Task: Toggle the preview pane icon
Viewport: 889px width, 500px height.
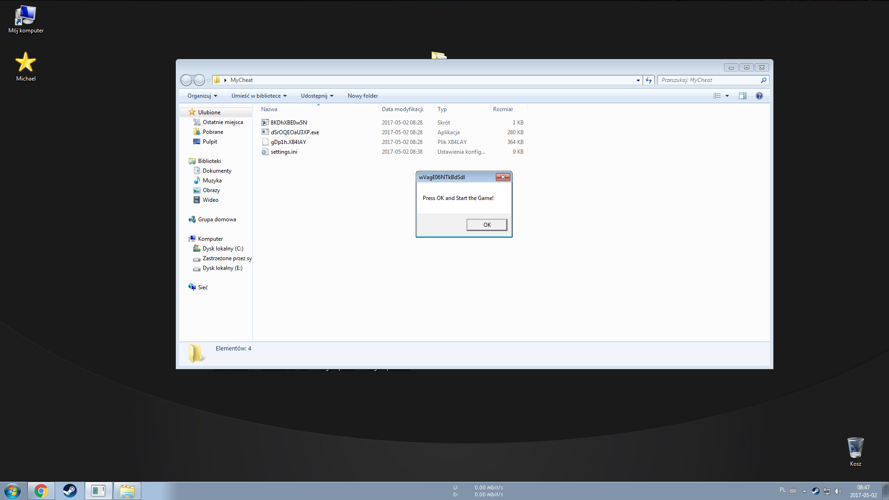Action: click(743, 96)
